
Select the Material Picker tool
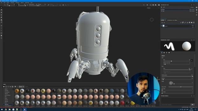(1, 22)
